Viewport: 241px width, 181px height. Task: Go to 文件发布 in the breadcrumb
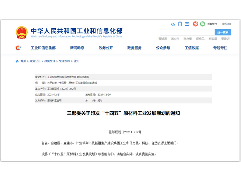click(64, 61)
